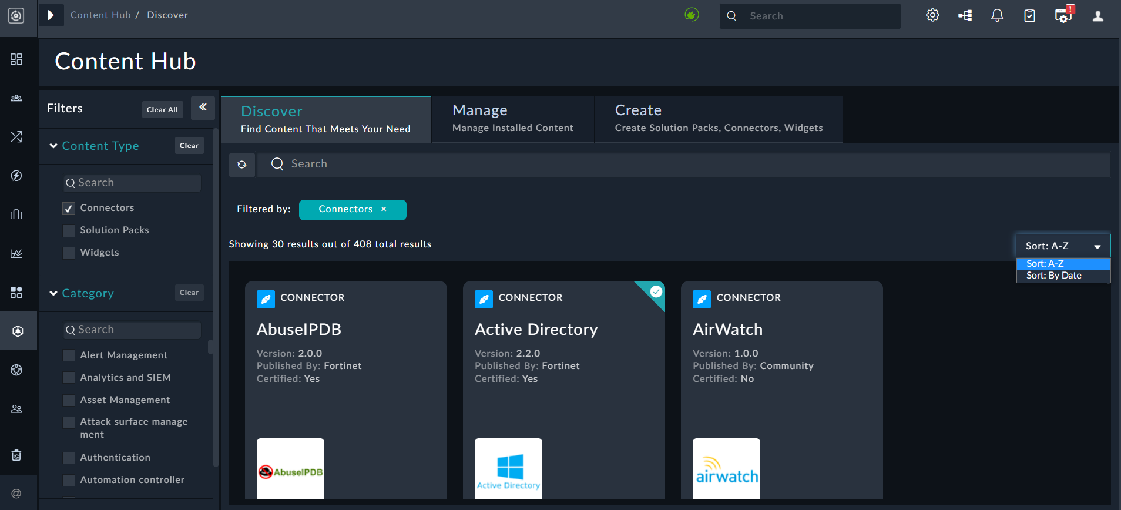
Task: Switch to the Manage tab
Action: [512, 118]
